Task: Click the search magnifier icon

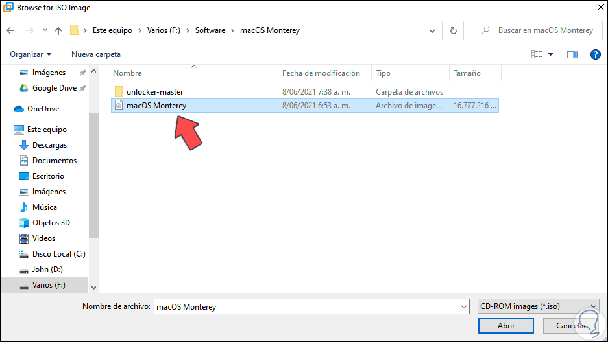Action: tap(485, 30)
